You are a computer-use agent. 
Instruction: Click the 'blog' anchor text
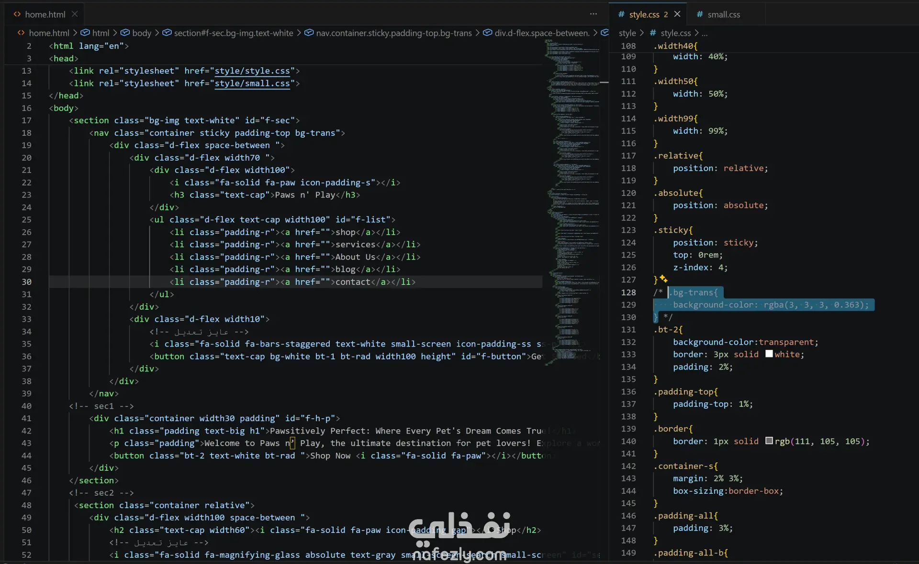[x=345, y=270]
